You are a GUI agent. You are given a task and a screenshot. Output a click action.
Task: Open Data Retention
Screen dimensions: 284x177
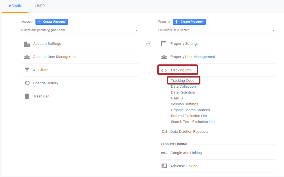(x=183, y=92)
